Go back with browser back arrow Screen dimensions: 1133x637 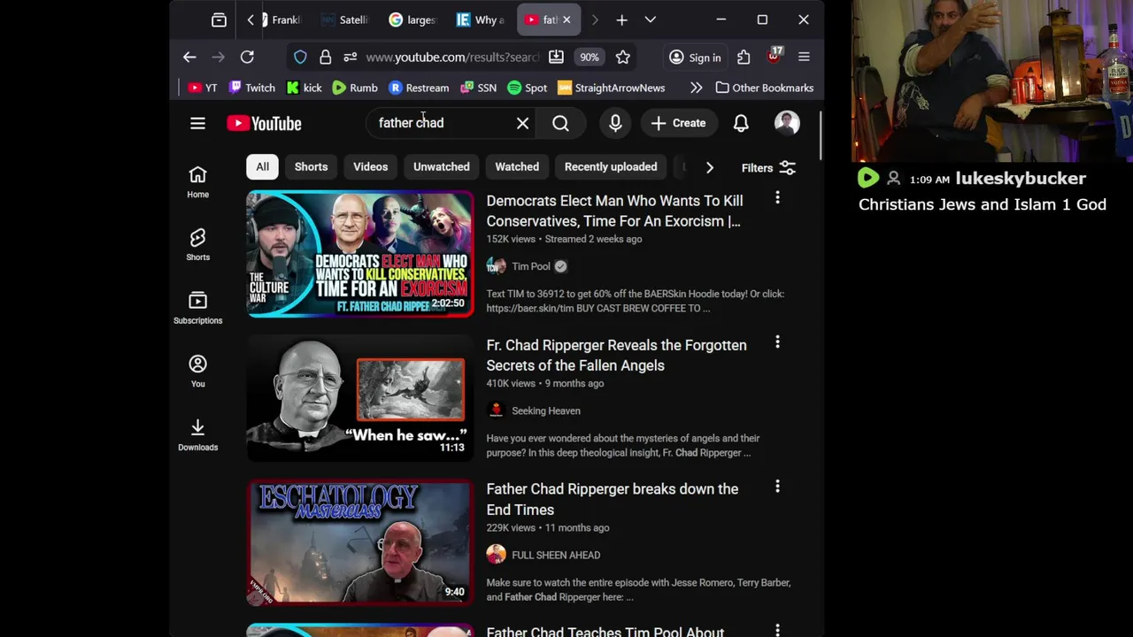189,57
